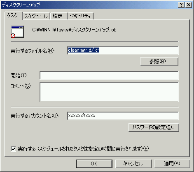The width and height of the screenshot is (194, 172).
Task: Click into the empty 開始(T) field
Action: (x=109, y=75)
